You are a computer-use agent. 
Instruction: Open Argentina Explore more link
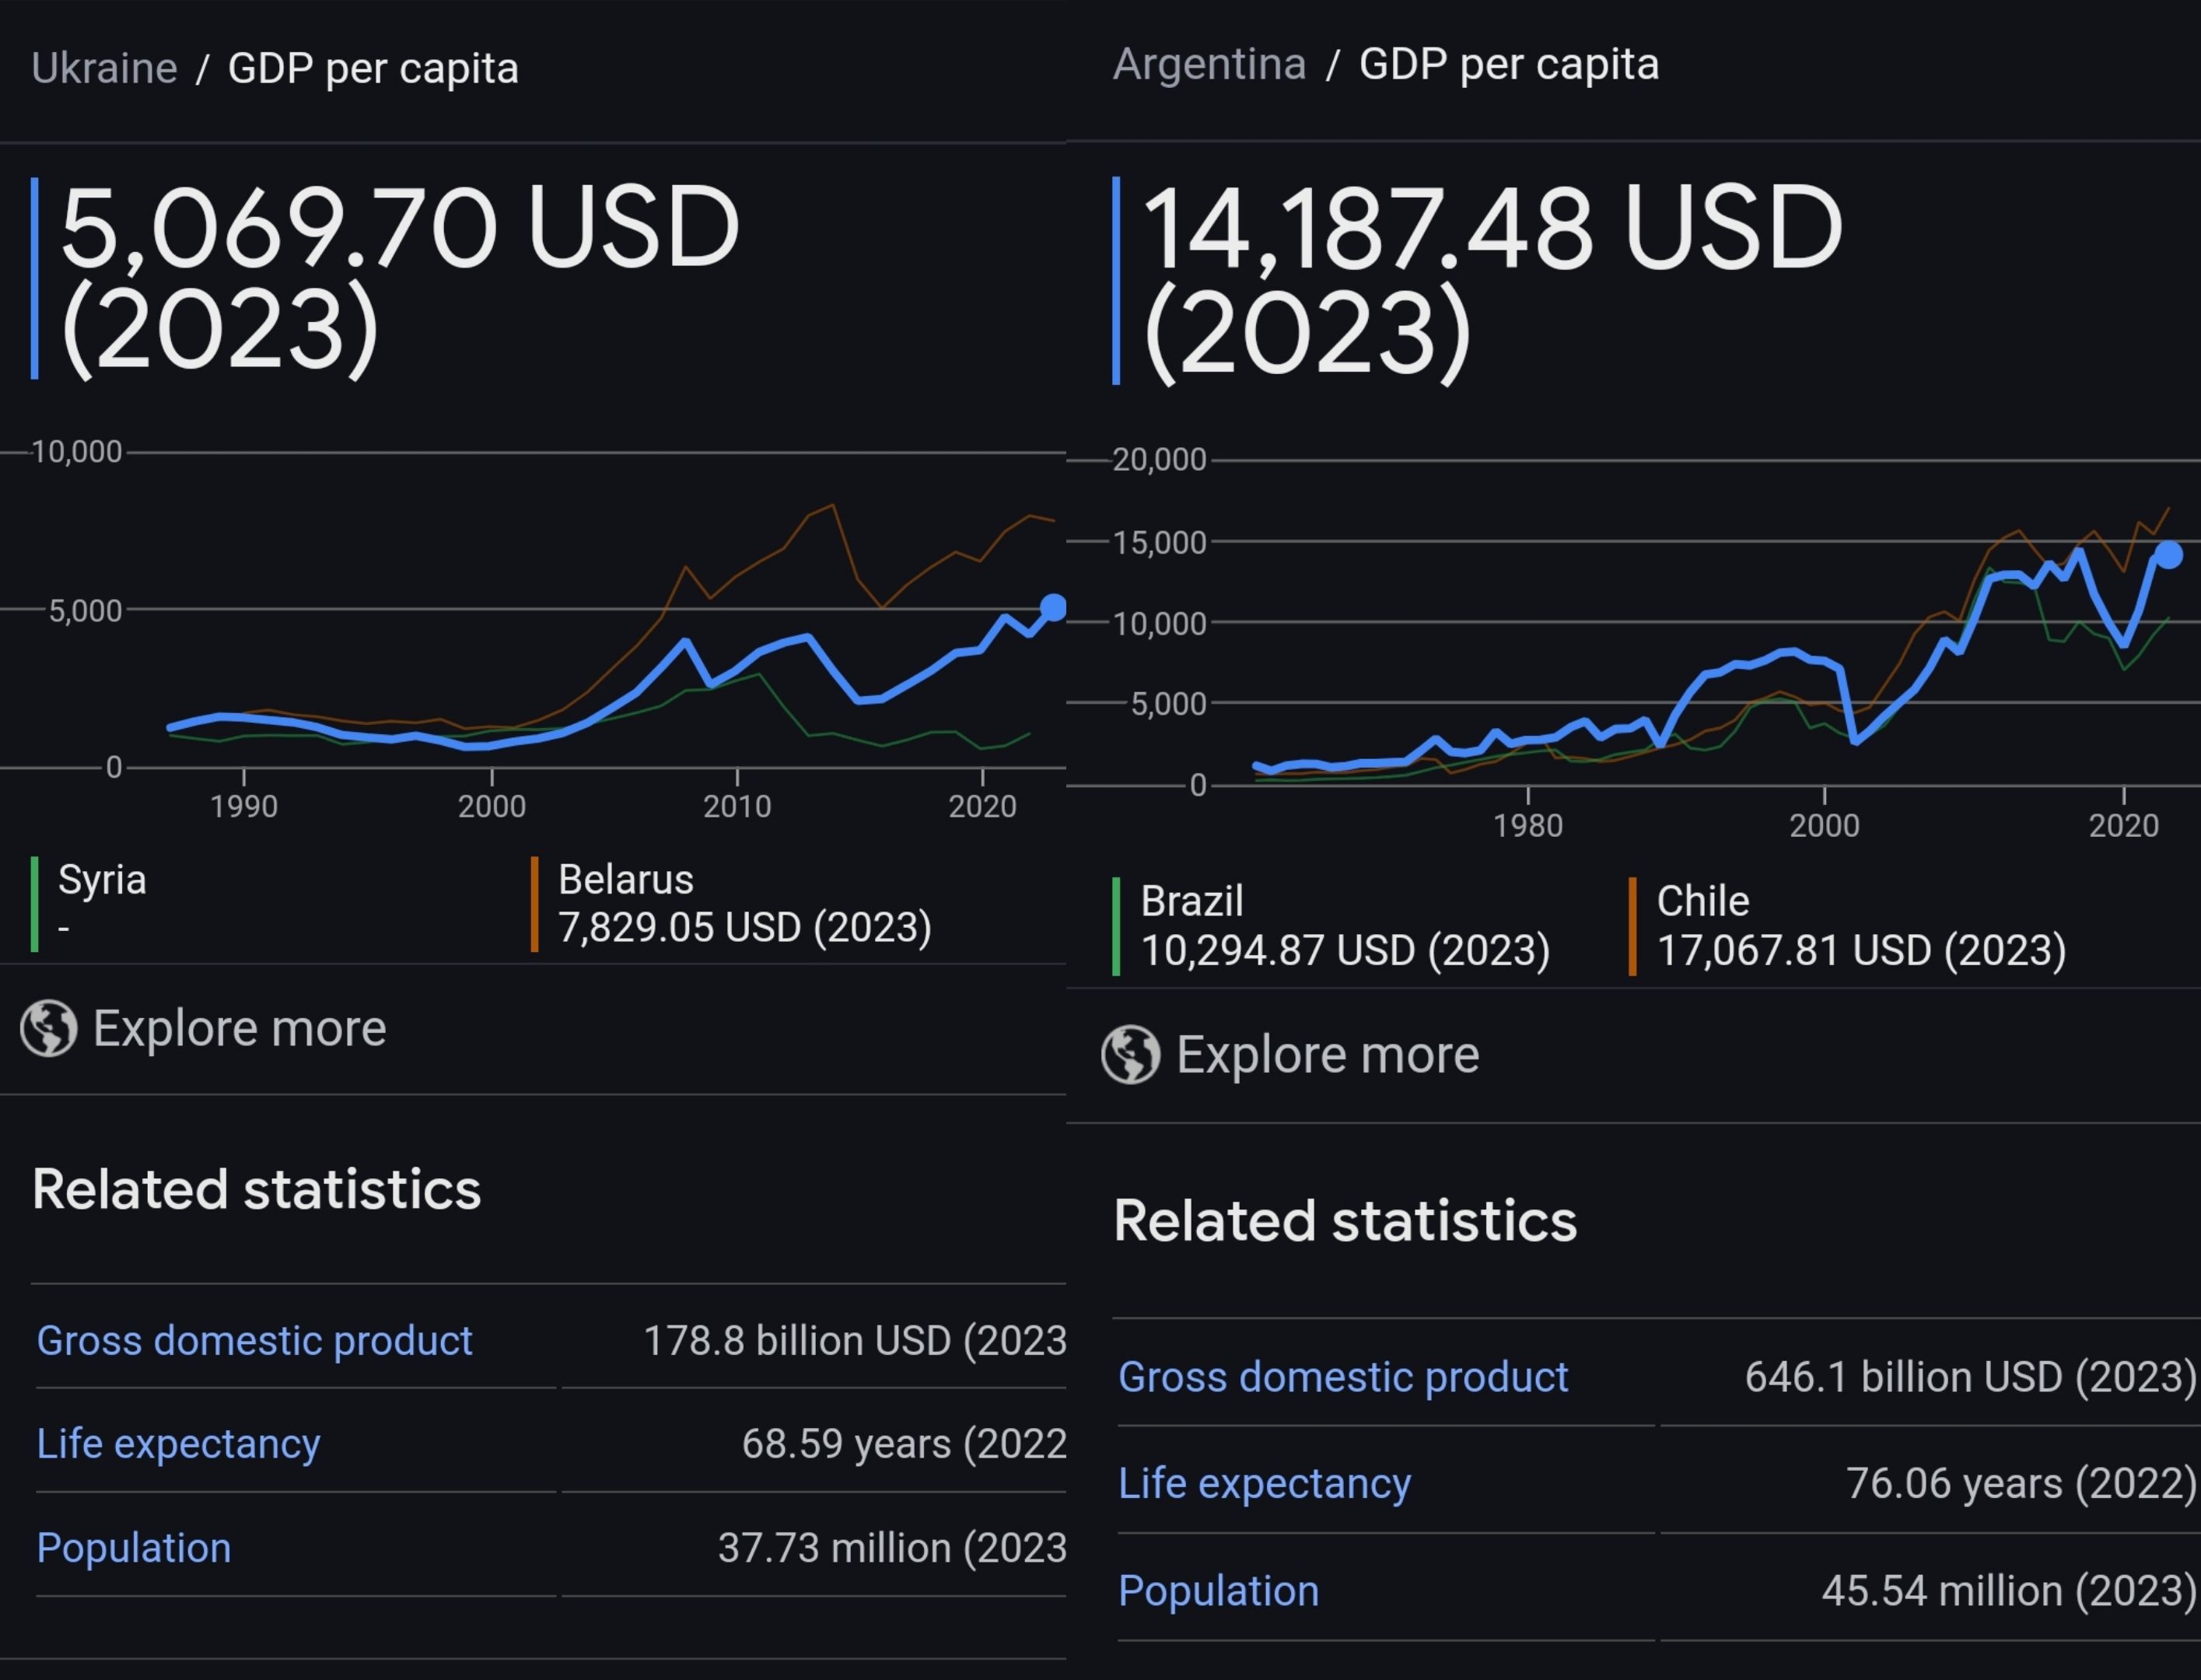(1327, 1054)
